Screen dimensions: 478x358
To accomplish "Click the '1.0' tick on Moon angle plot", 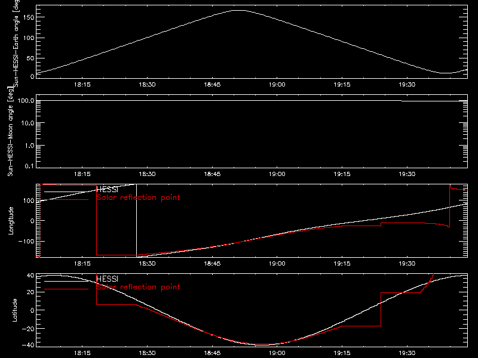I will point(29,146).
